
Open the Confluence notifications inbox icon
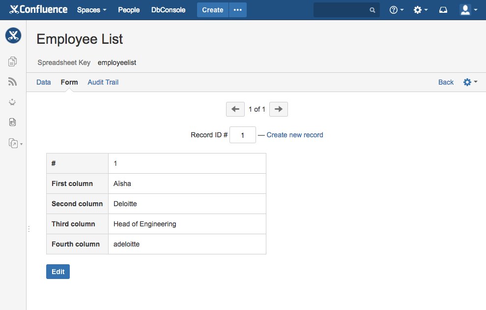[x=443, y=9]
